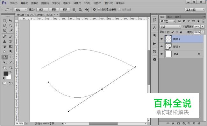
Task: Open the 文件(F) menu
Action: pyautogui.click(x=14, y=3)
